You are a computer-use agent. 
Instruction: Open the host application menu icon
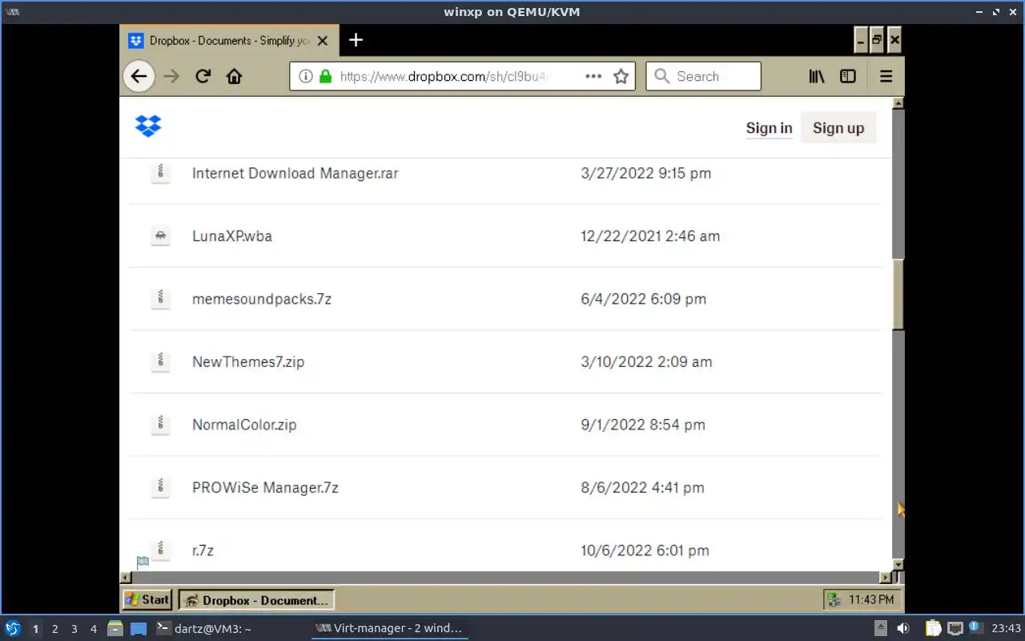pyautogui.click(x=13, y=628)
